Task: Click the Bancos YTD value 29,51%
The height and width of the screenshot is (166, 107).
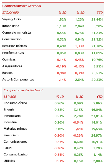Action: coord(97,73)
